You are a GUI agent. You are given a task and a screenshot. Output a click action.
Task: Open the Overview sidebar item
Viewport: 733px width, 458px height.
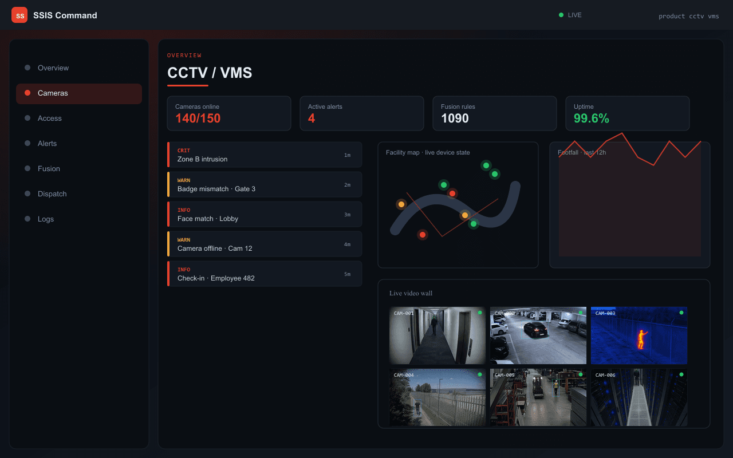click(79, 68)
